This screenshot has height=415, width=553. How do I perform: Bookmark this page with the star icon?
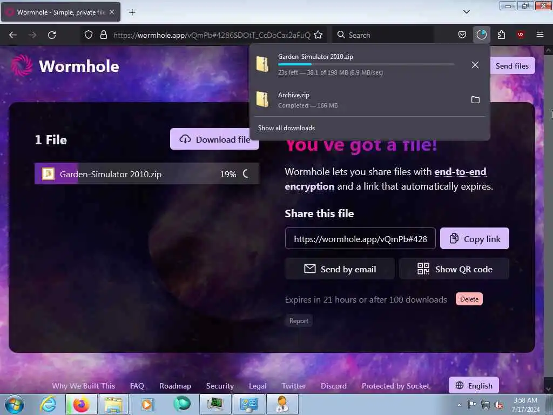click(x=318, y=35)
